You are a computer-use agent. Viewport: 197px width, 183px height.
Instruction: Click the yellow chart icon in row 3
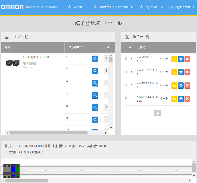click(x=174, y=85)
